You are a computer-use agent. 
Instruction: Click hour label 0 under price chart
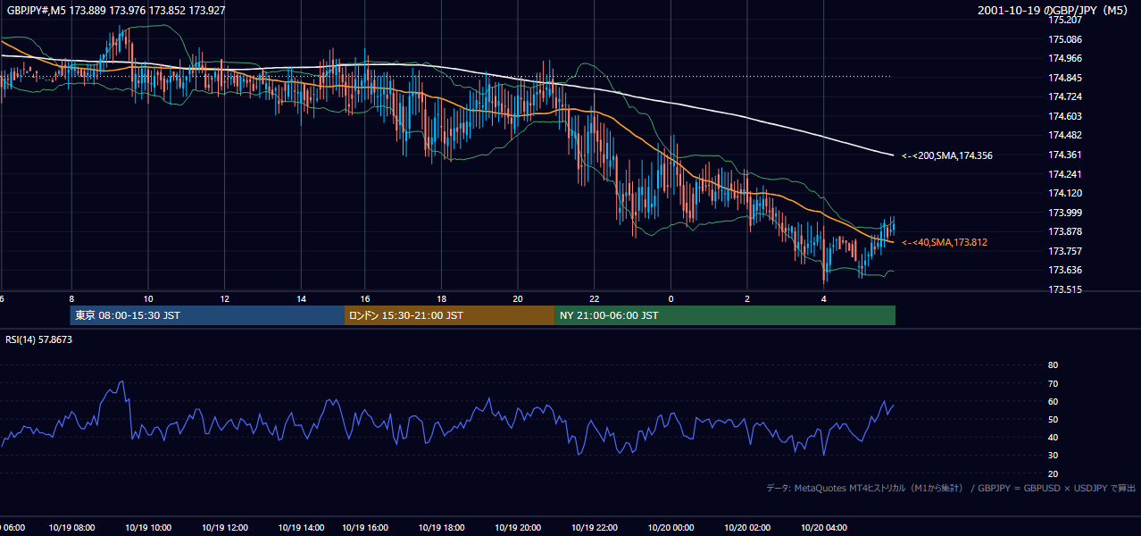670,298
